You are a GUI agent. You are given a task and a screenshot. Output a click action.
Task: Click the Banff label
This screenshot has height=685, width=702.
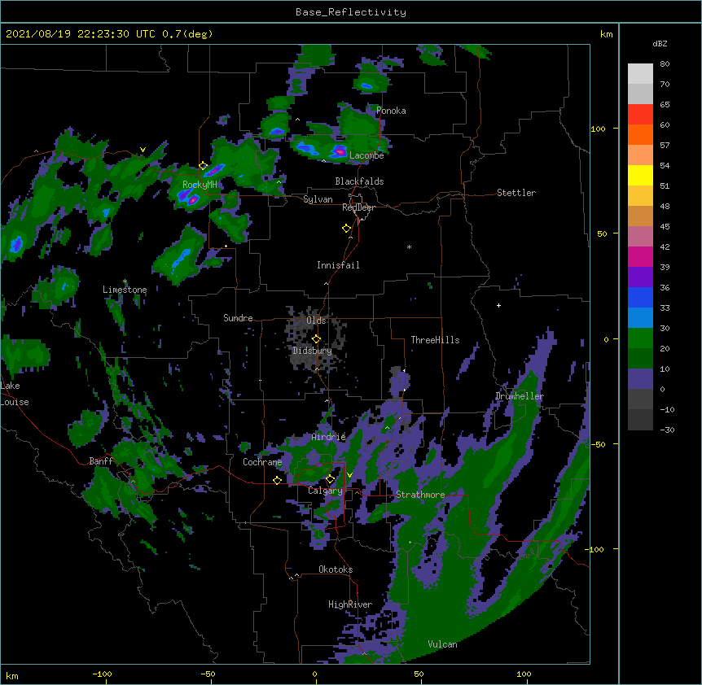(x=101, y=461)
